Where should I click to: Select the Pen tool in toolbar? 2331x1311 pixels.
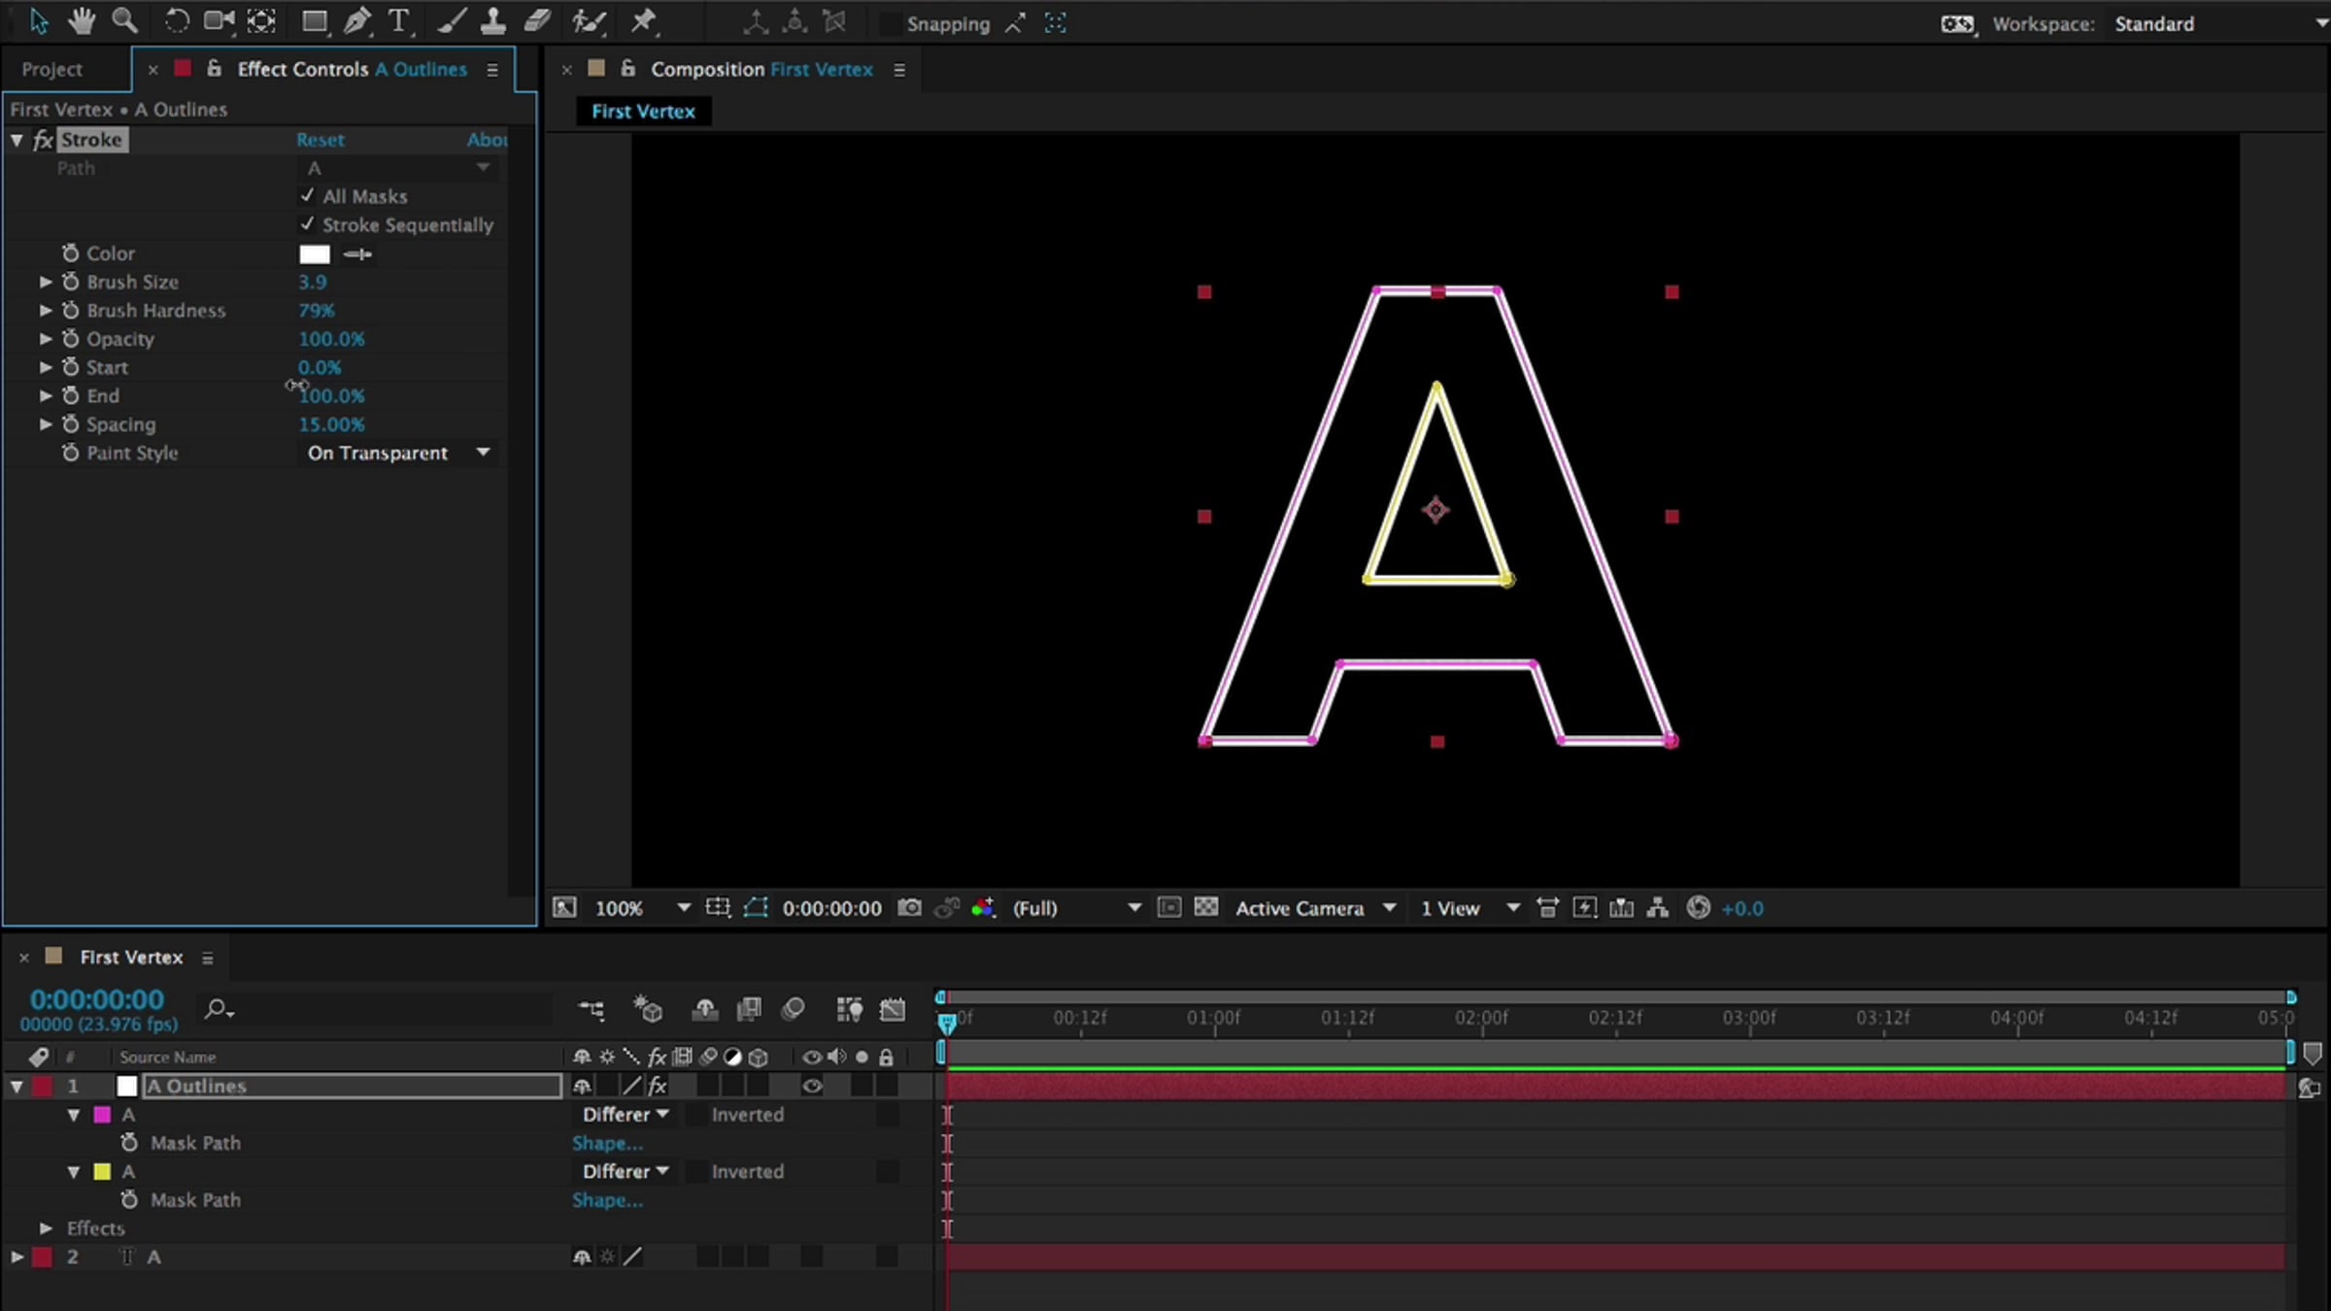click(x=356, y=21)
